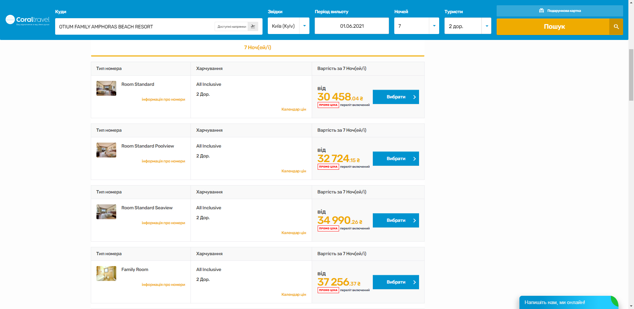Open Room Standard thumbnail photo

[106, 88]
